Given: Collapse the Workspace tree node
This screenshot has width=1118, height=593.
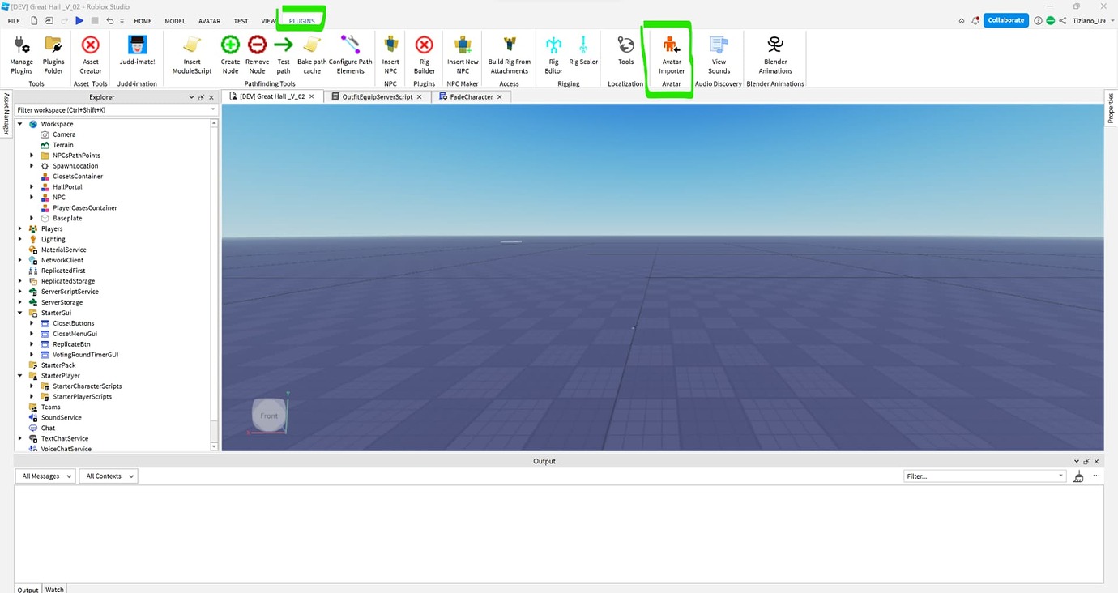Looking at the screenshot, I should 20,124.
